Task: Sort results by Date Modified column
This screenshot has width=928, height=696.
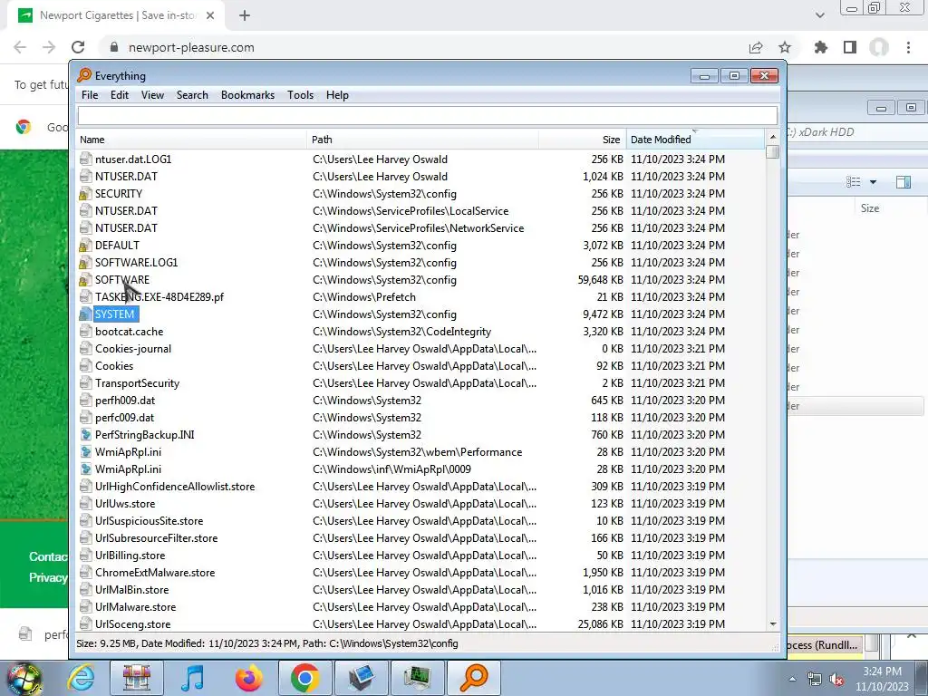Action: [695, 140]
